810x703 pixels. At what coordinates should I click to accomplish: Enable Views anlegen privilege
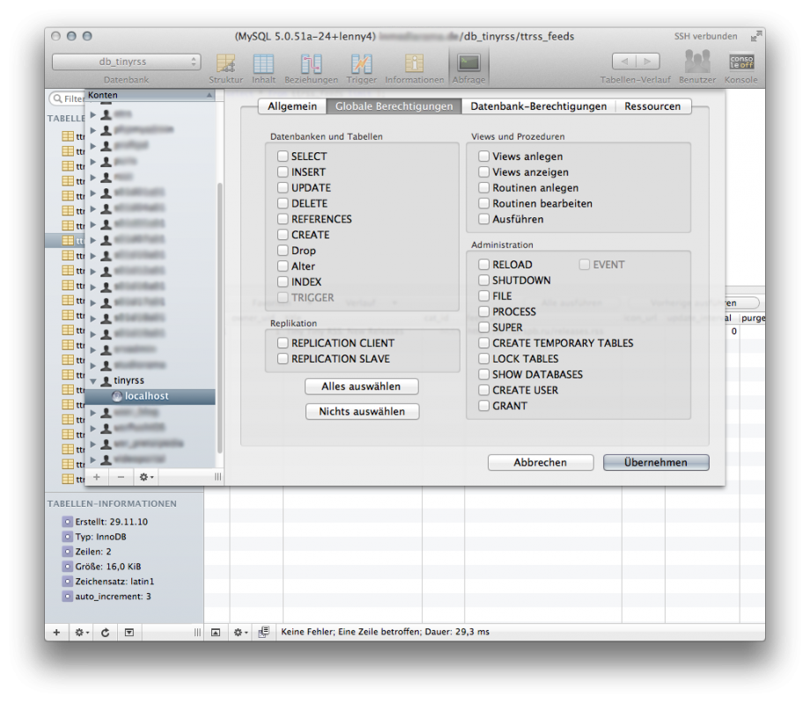(x=483, y=156)
